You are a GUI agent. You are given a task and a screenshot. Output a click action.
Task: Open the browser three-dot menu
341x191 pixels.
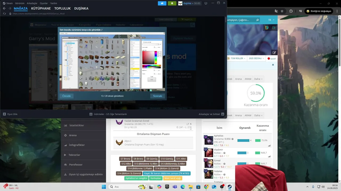click(337, 11)
